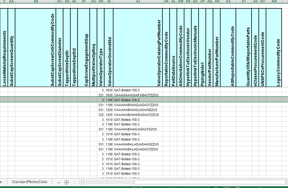Select the TappedHoleDepth header cell

coord(67,48)
